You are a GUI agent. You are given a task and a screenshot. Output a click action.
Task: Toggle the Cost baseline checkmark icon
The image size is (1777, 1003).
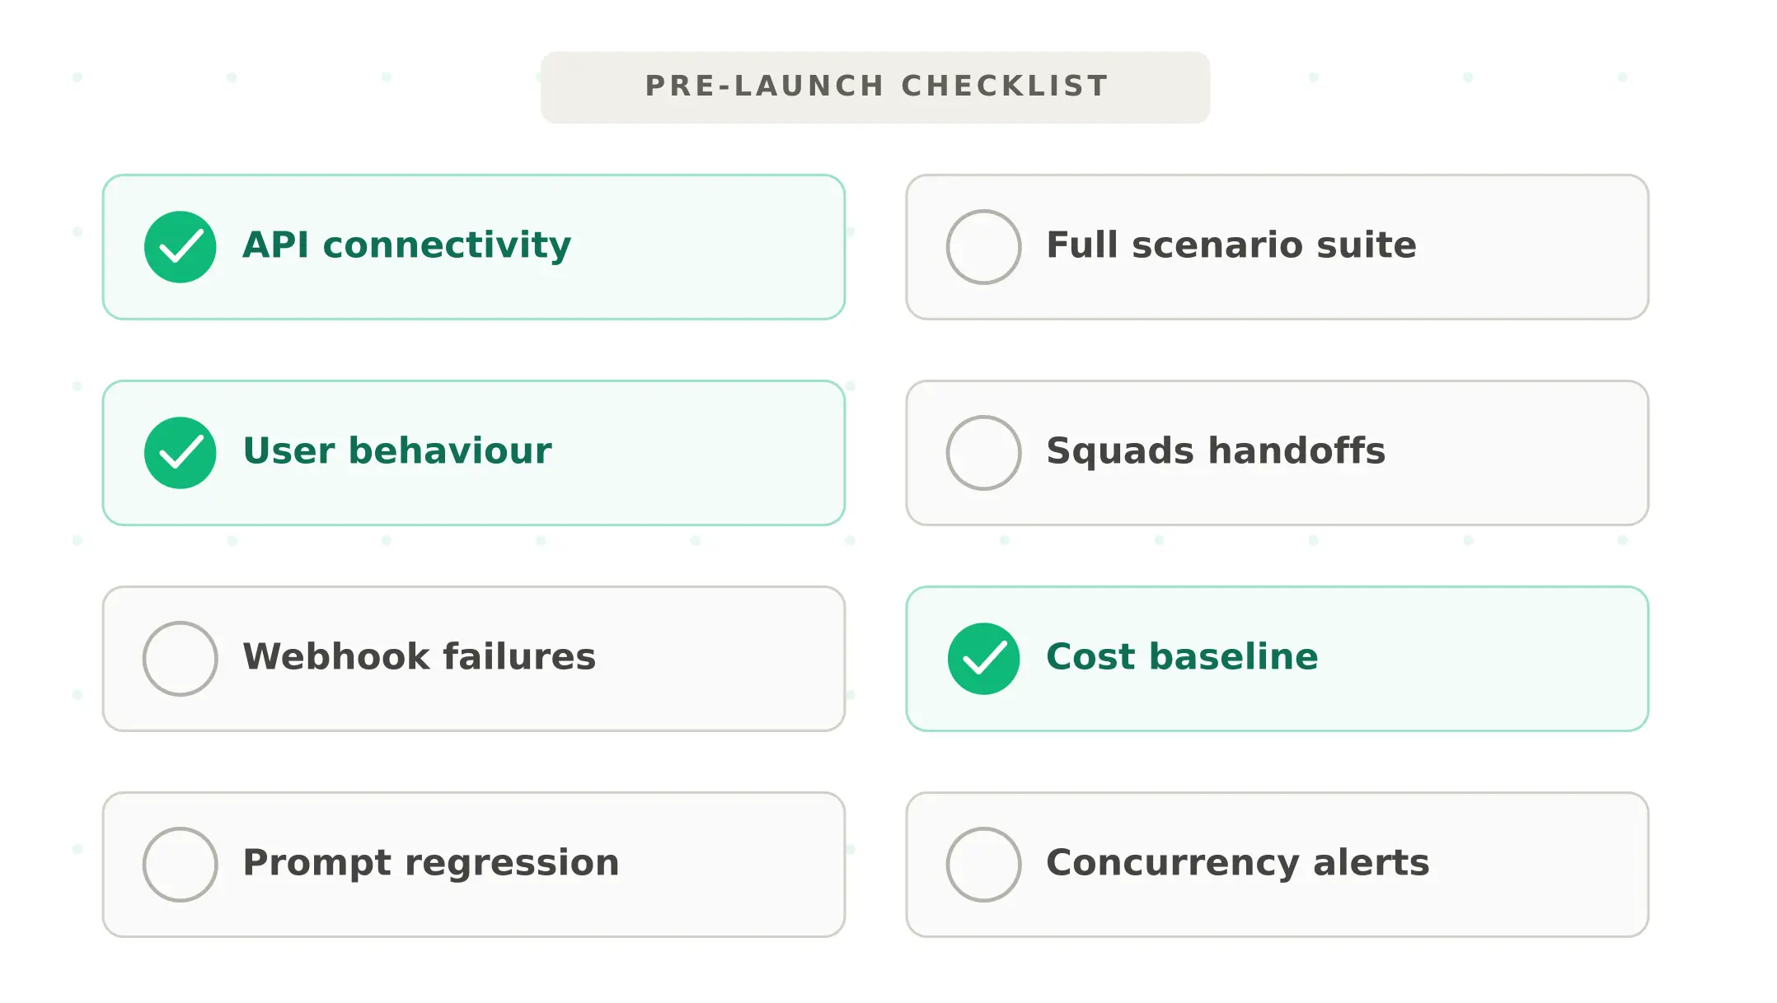point(983,659)
